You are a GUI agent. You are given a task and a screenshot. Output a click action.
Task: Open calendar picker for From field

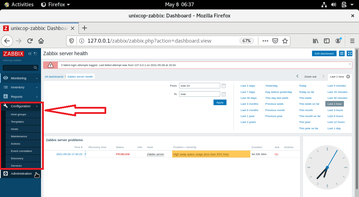[224, 86]
